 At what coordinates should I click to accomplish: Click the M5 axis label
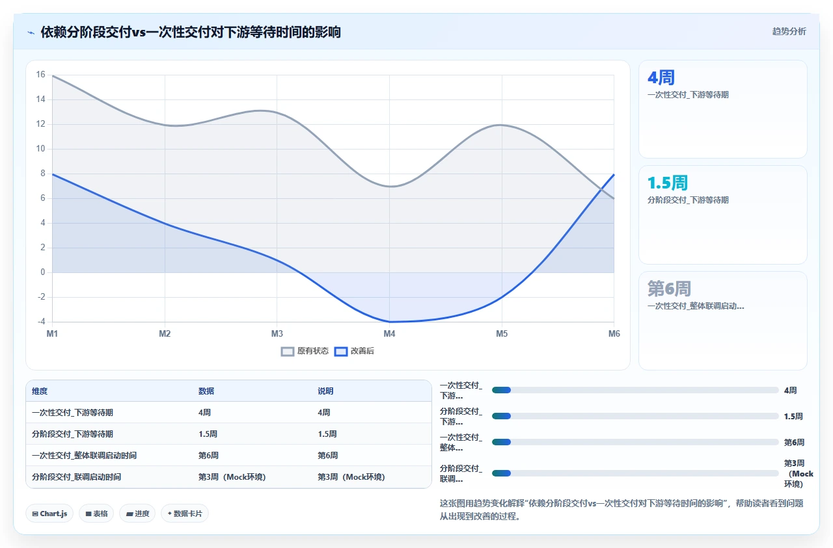tap(501, 333)
